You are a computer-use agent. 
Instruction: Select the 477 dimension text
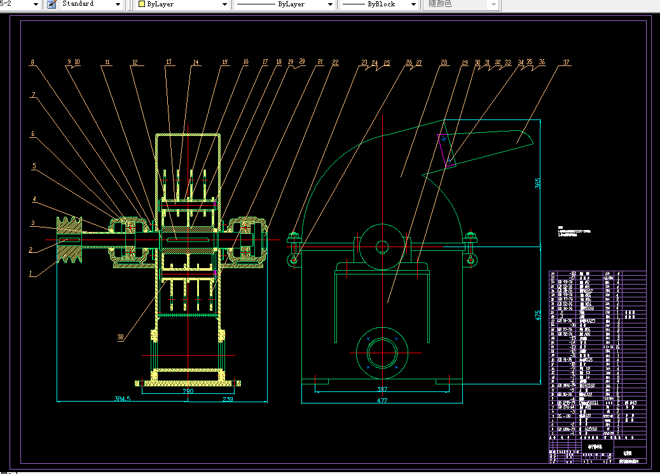tap(382, 400)
